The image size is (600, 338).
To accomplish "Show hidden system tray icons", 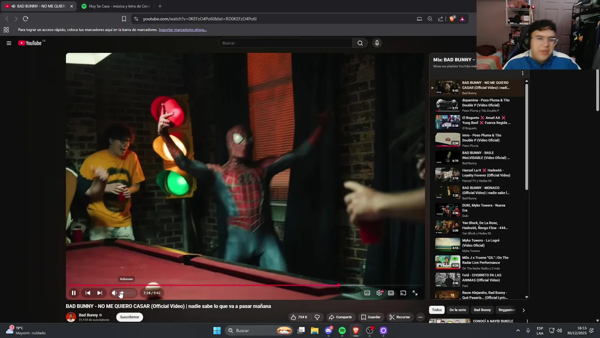I will tap(518, 330).
